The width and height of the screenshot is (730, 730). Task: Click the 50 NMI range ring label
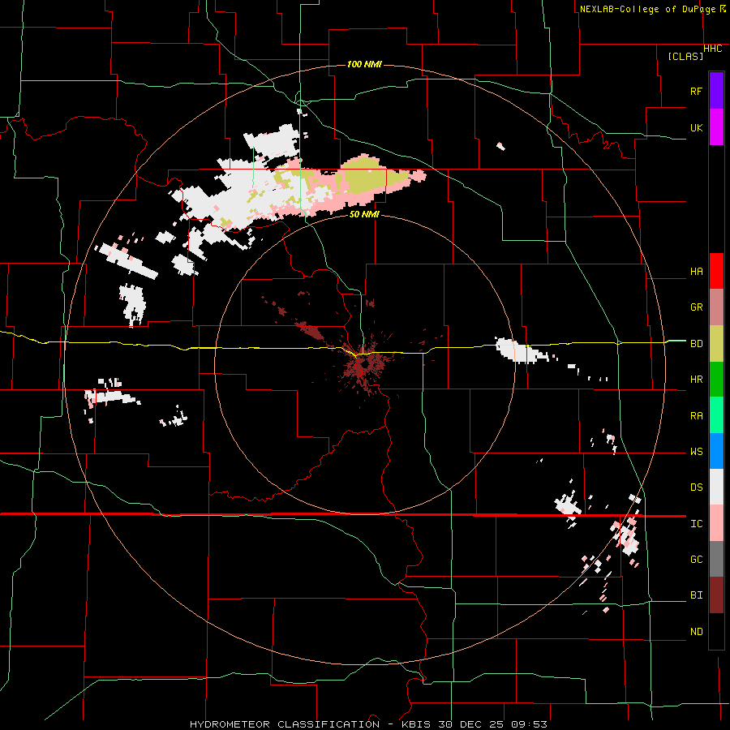tap(364, 214)
